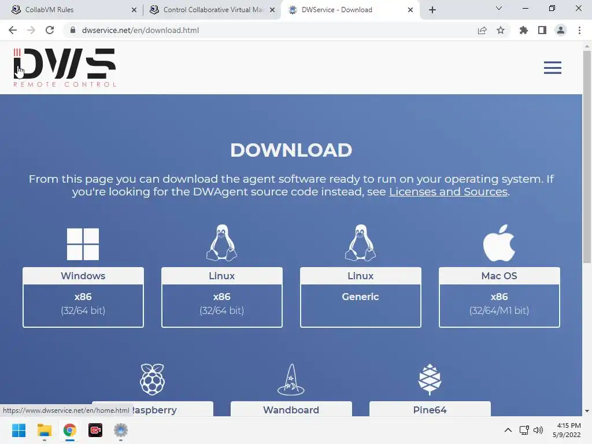Open the hamburger navigation menu
The height and width of the screenshot is (444, 592).
click(x=552, y=68)
